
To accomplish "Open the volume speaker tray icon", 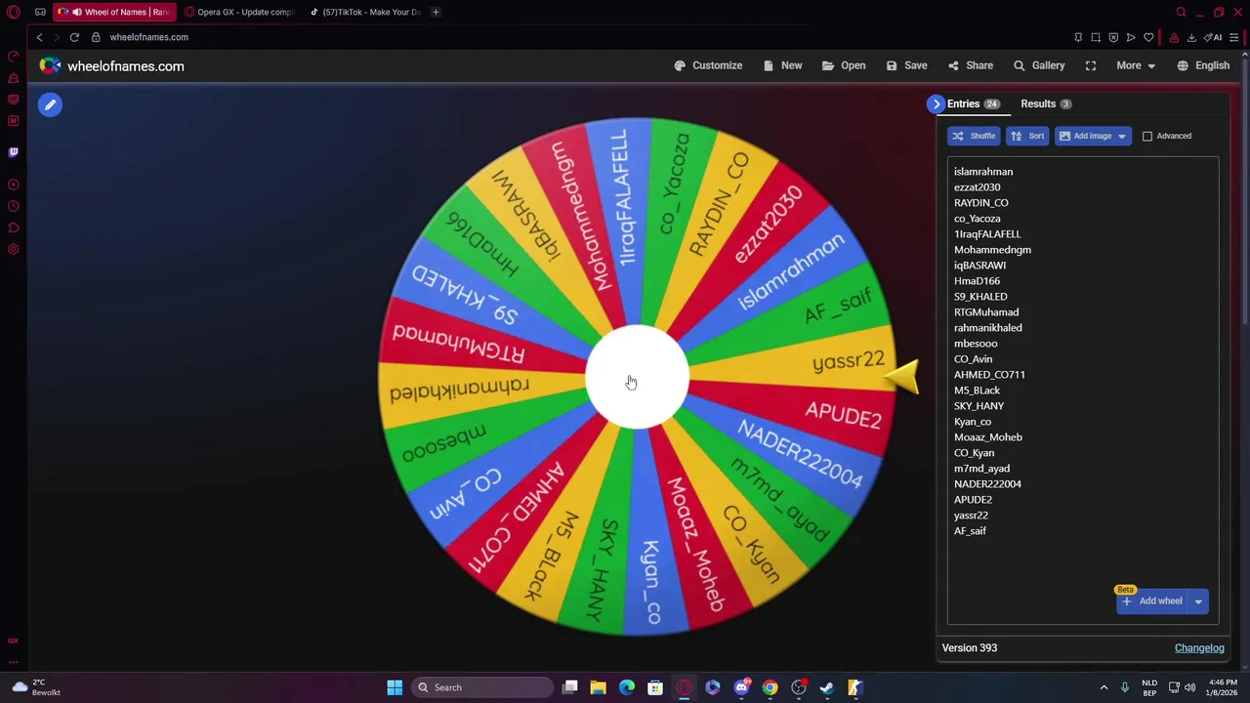I will [1189, 687].
